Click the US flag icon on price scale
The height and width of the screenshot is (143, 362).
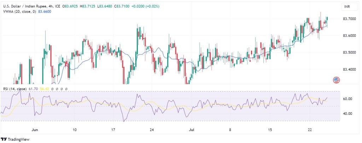coord(337,80)
